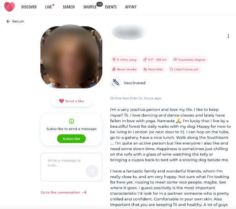Click the Vaccinated syringe icon
236x209 pixels.
click(x=115, y=82)
